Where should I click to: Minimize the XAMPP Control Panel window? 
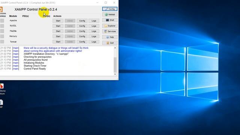pos(97,3)
